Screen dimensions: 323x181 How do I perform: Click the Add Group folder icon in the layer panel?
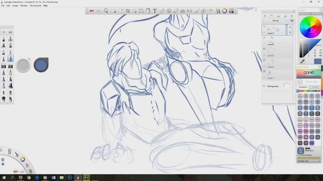click(x=272, y=16)
